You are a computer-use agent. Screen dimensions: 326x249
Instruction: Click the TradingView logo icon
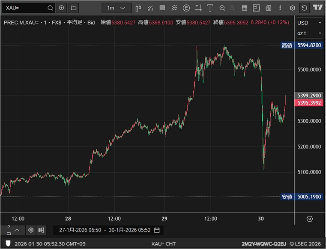coord(318,7)
